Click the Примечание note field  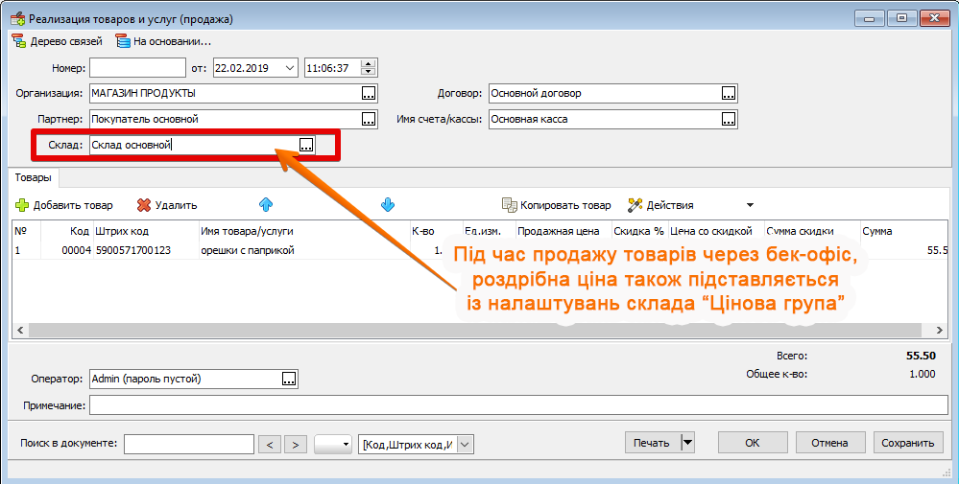click(x=518, y=405)
